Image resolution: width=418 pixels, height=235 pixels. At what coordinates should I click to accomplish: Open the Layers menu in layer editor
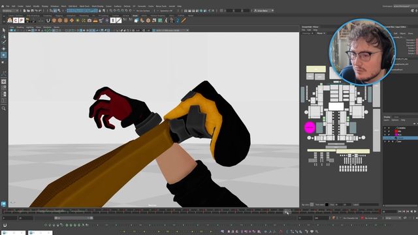pos(386,120)
